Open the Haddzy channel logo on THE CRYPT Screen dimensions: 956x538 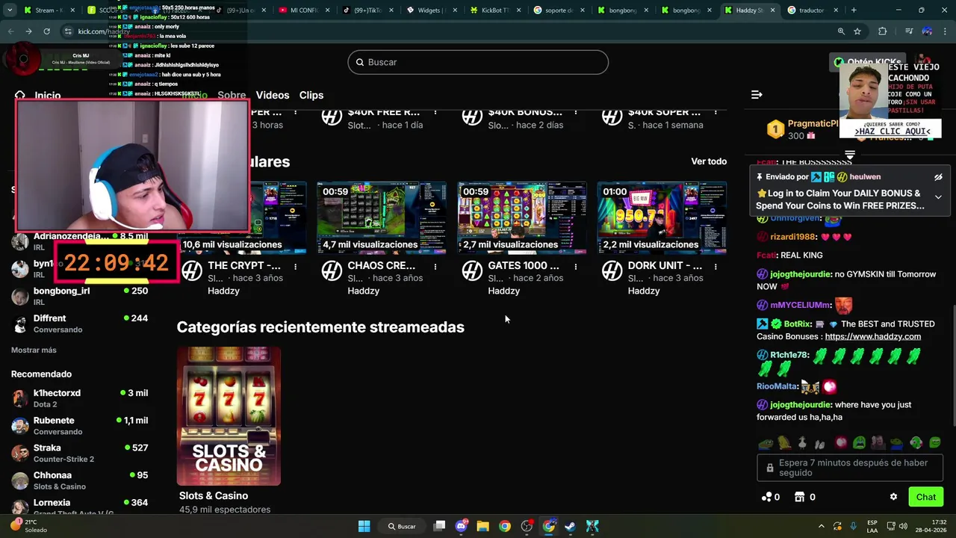tap(192, 270)
